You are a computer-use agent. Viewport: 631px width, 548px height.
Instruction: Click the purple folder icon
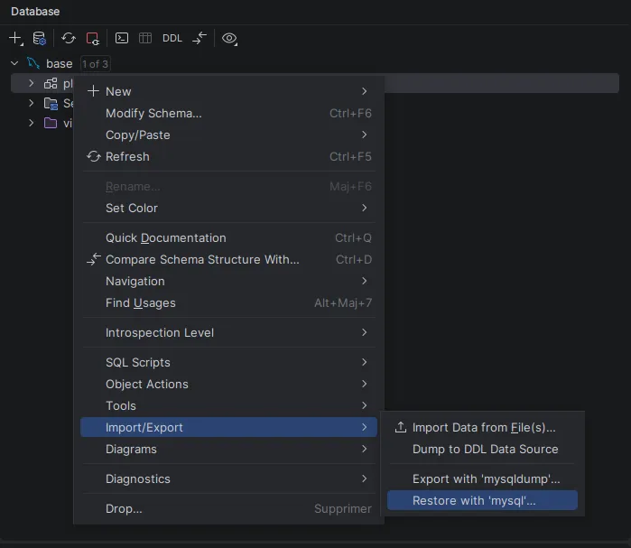pyautogui.click(x=51, y=123)
